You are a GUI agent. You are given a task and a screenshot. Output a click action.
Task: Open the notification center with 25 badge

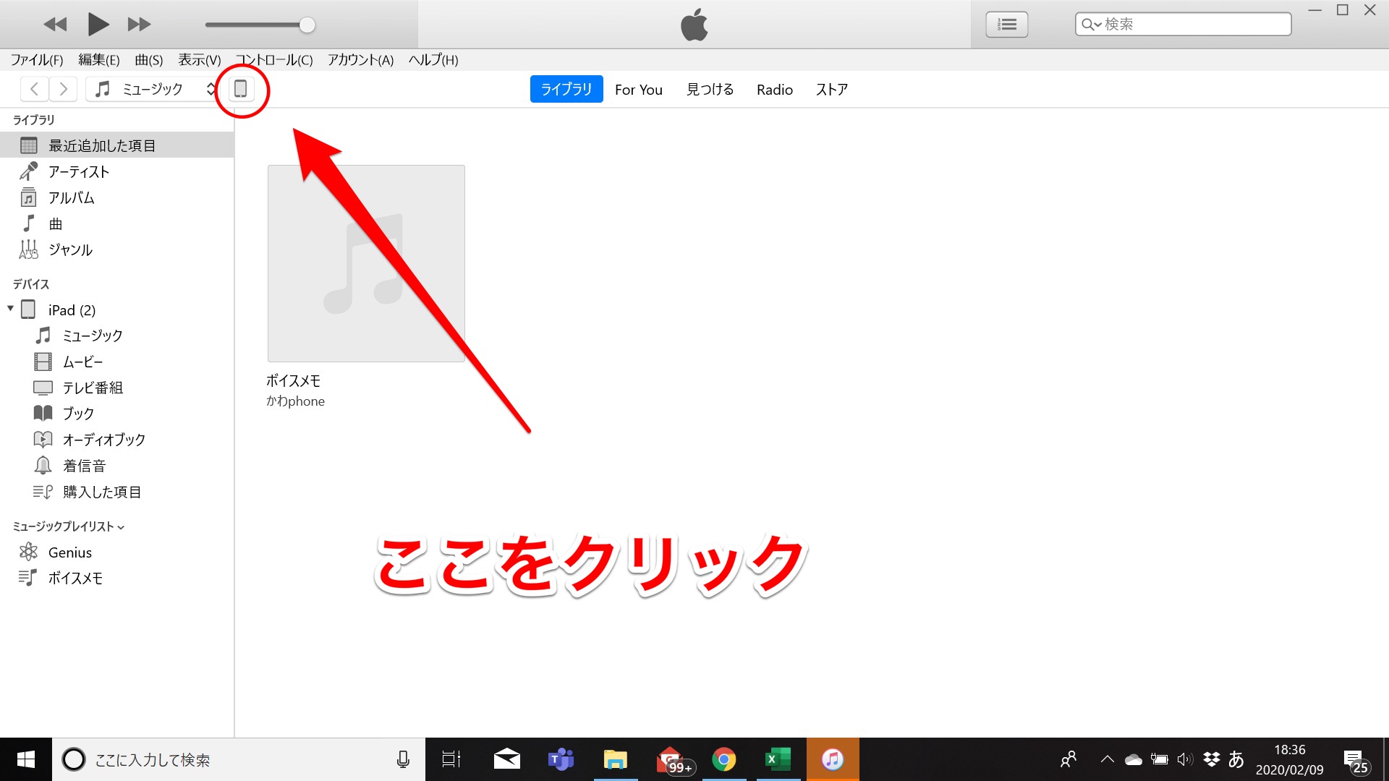pos(1356,761)
